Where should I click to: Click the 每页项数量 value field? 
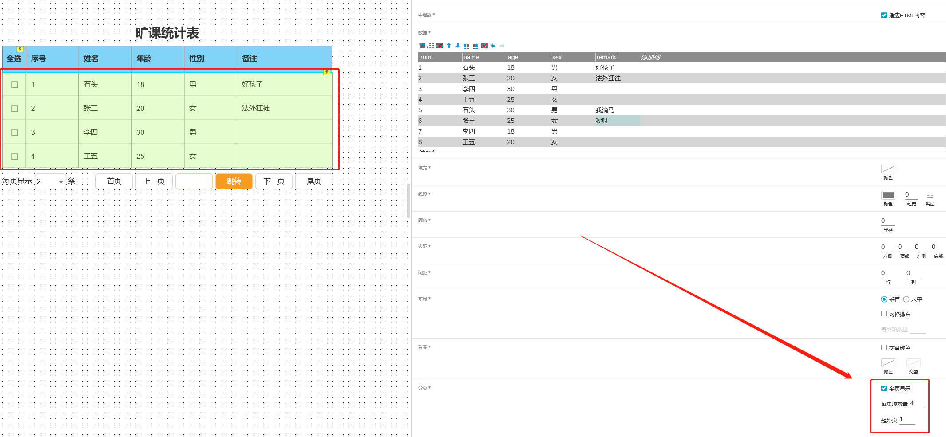tap(918, 403)
